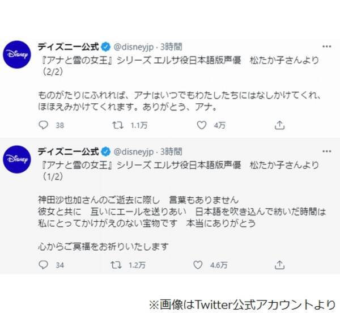
Task: Open ディズニー公式 profile name on top tweet
Action: click(67, 46)
